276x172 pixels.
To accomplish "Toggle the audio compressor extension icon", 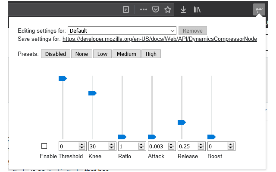I will pos(259,9).
